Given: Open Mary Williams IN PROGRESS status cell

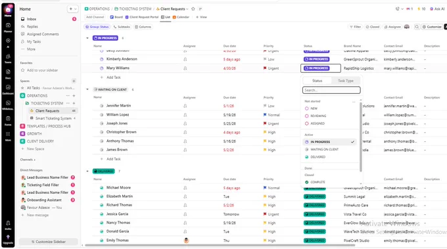Looking at the screenshot, I should click(x=320, y=68).
